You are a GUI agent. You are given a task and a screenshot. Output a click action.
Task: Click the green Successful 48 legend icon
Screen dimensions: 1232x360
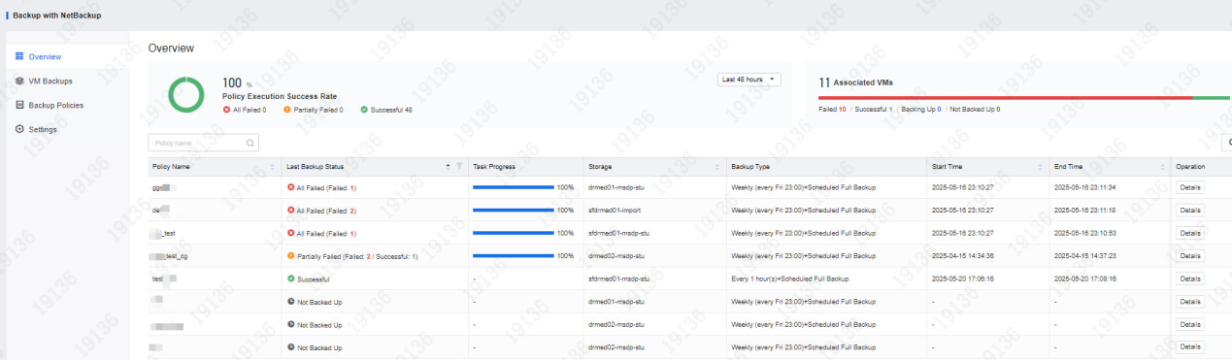[363, 110]
